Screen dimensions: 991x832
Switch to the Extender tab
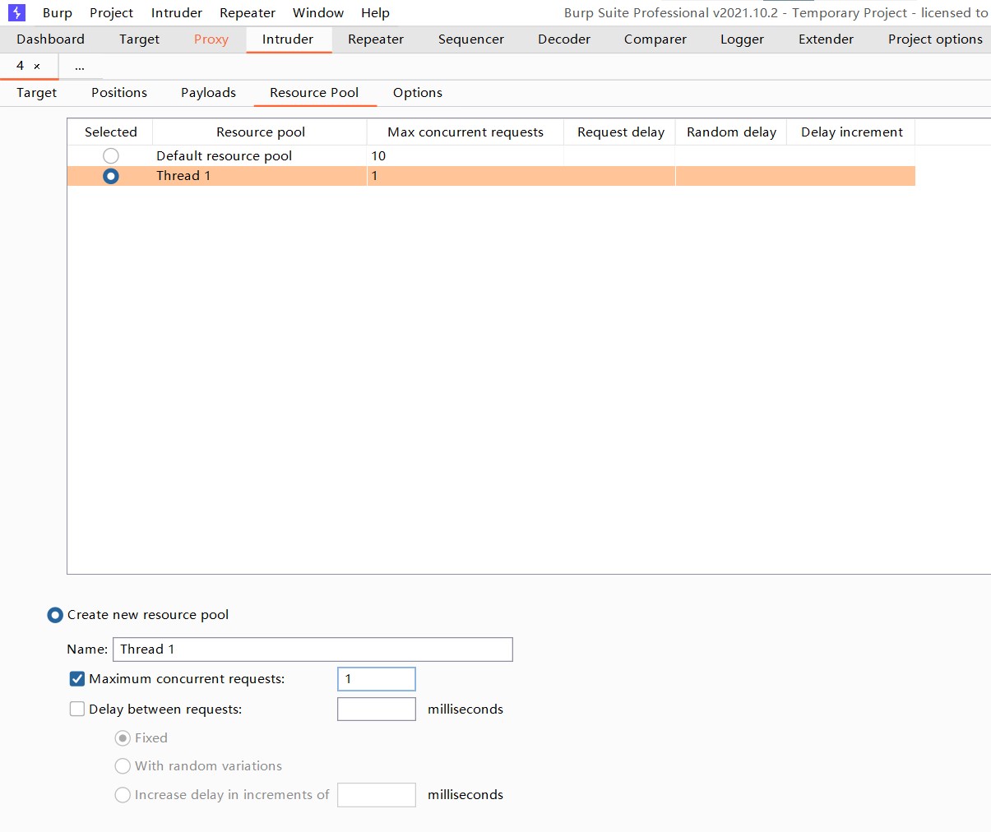(827, 39)
